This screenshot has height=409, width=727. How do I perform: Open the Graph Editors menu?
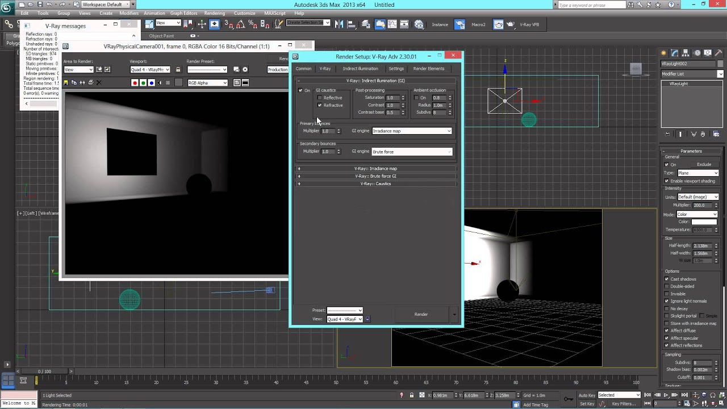point(184,13)
